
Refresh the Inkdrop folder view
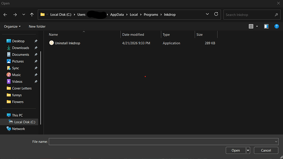point(216,14)
